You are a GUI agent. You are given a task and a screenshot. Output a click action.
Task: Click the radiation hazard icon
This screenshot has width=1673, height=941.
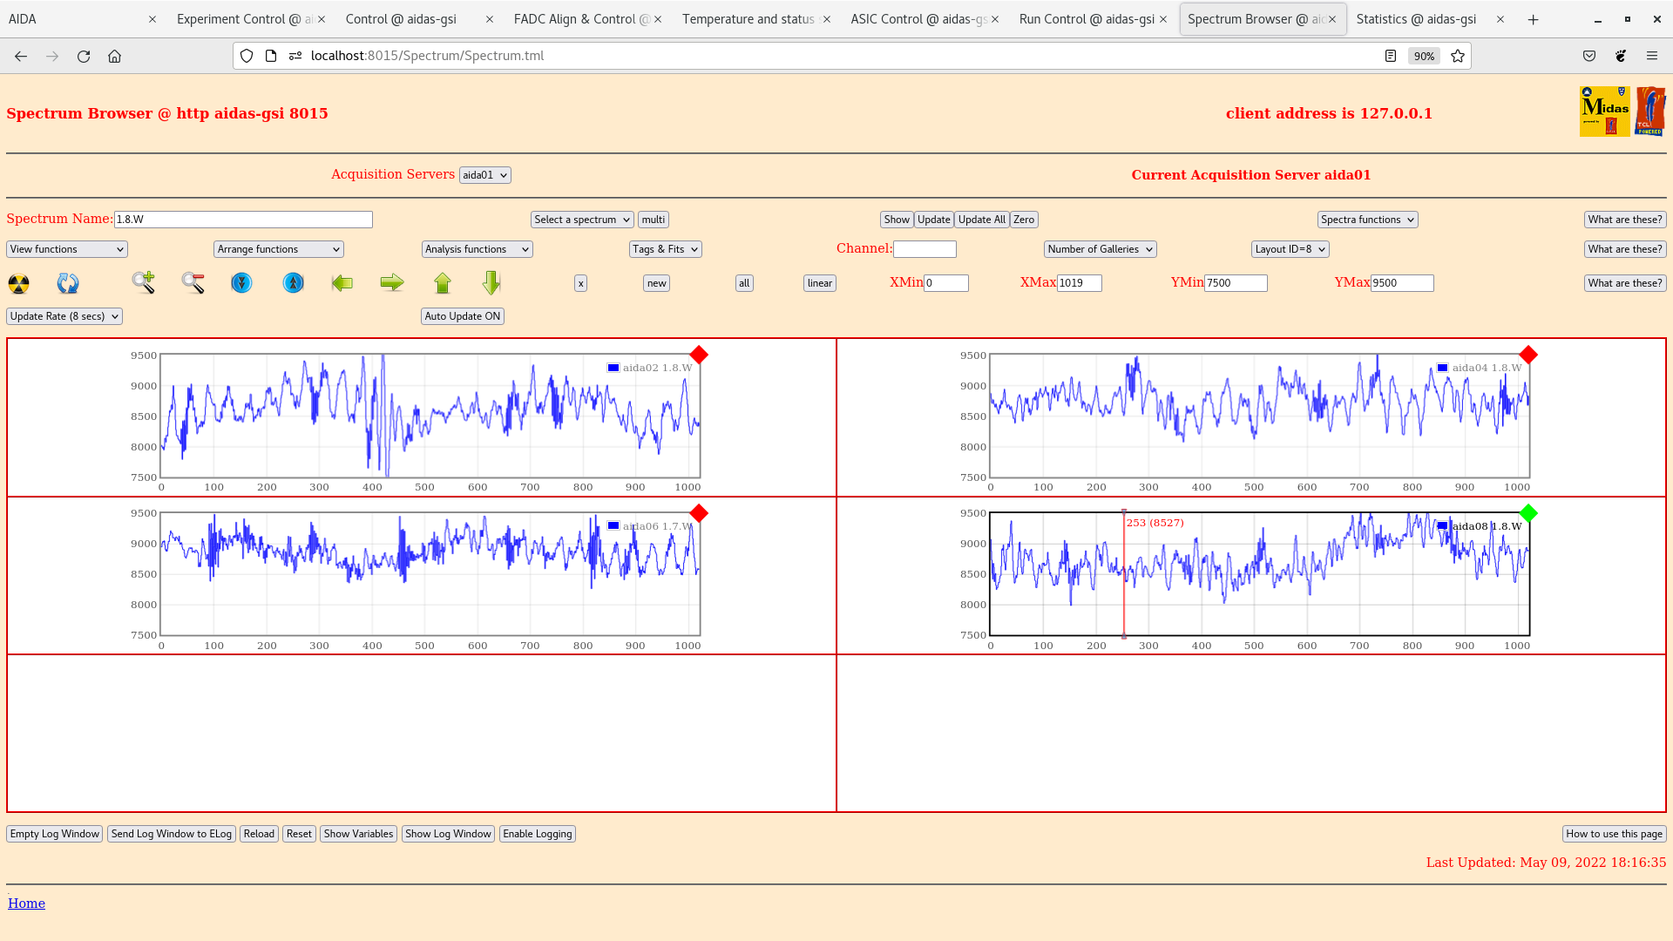[18, 283]
